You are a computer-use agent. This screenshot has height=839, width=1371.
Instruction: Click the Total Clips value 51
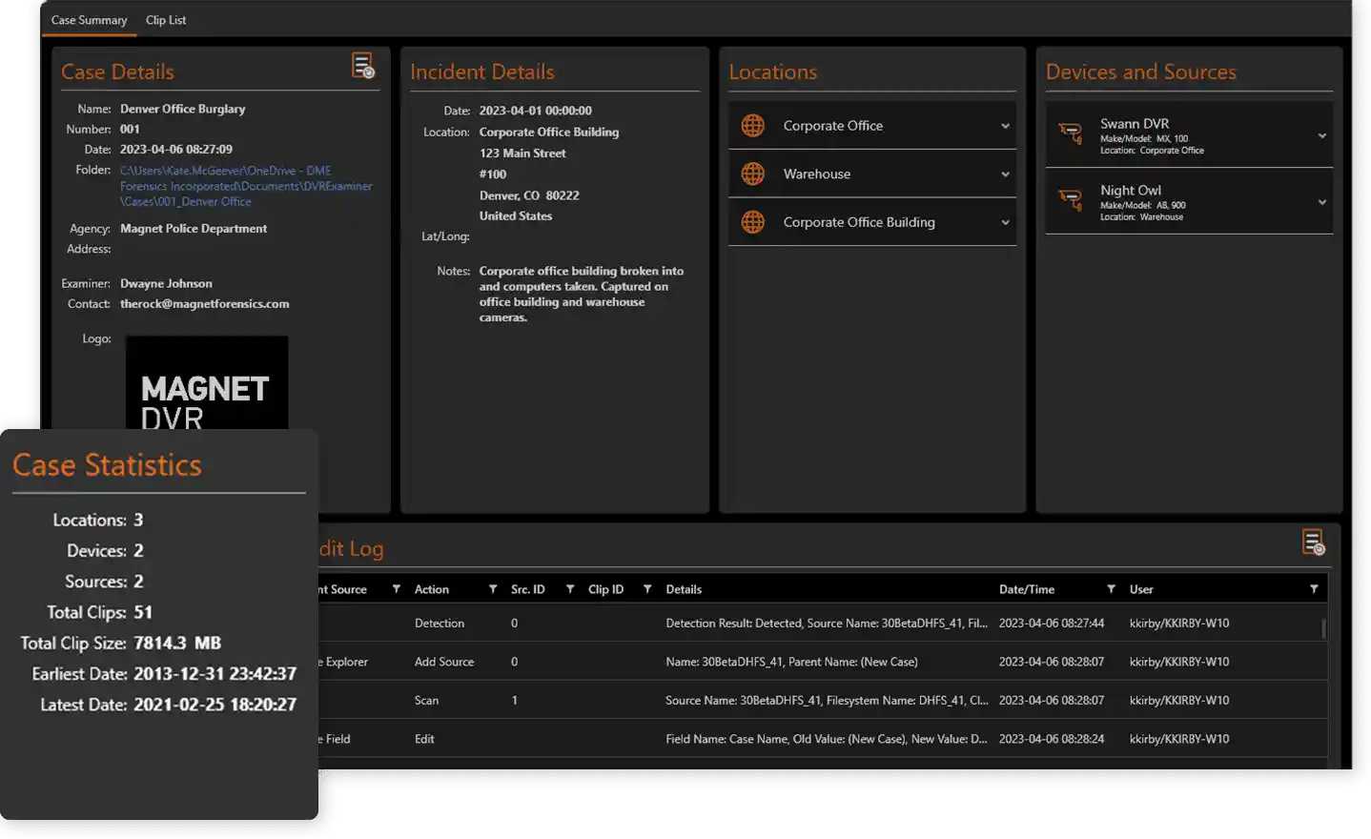coord(143,612)
